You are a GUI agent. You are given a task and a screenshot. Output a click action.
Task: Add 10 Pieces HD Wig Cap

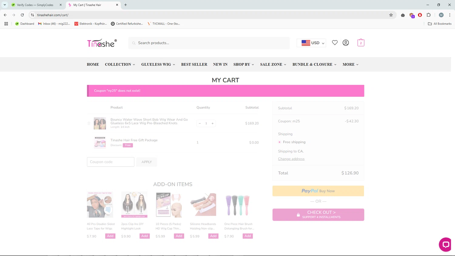tap(179, 236)
